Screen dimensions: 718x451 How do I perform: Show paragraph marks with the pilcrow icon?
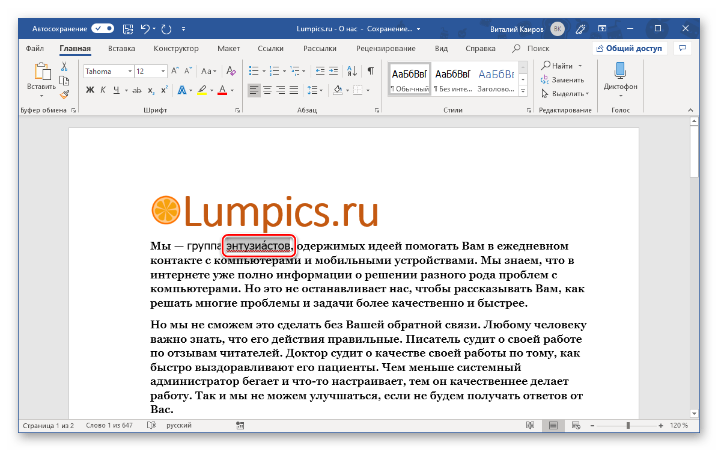pos(371,71)
